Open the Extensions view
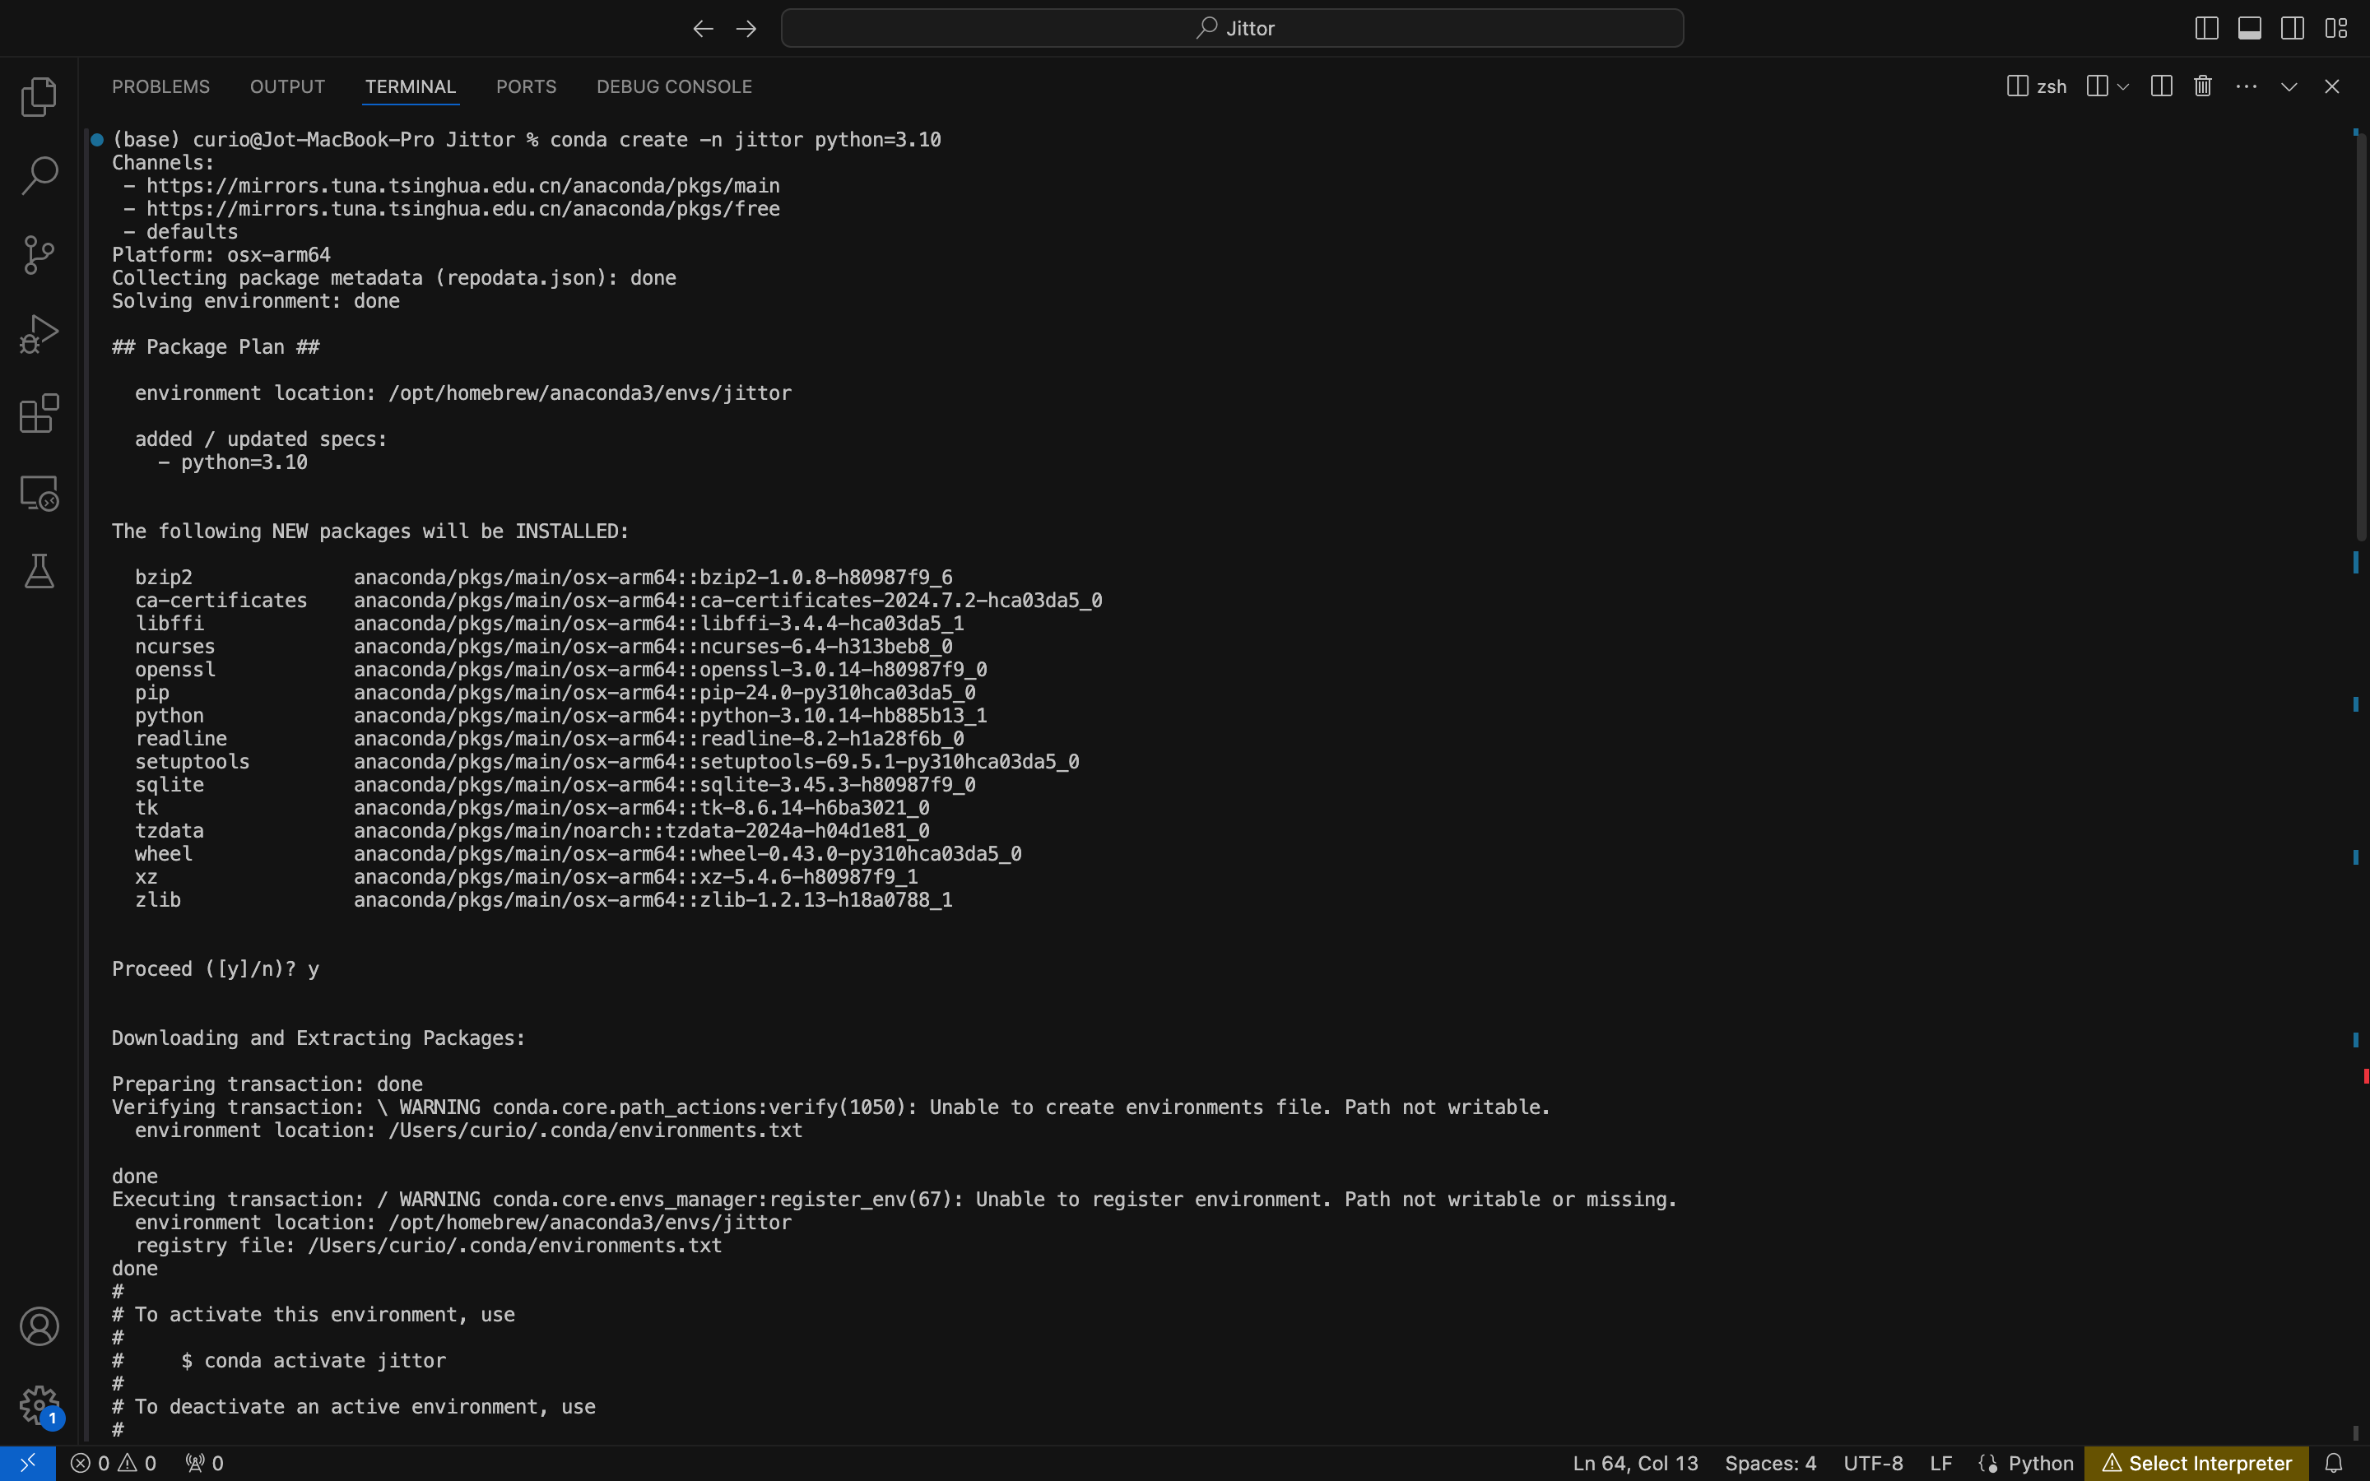 pos(39,413)
